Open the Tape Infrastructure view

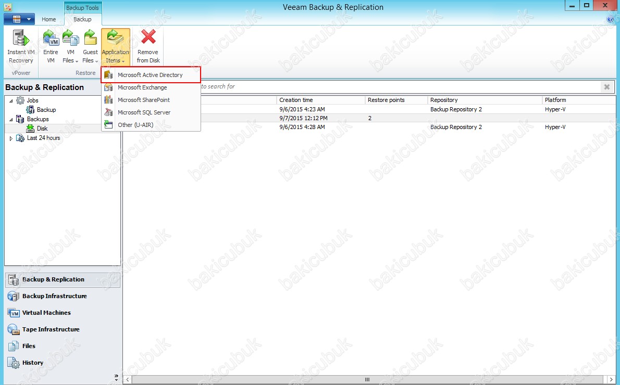(63, 329)
